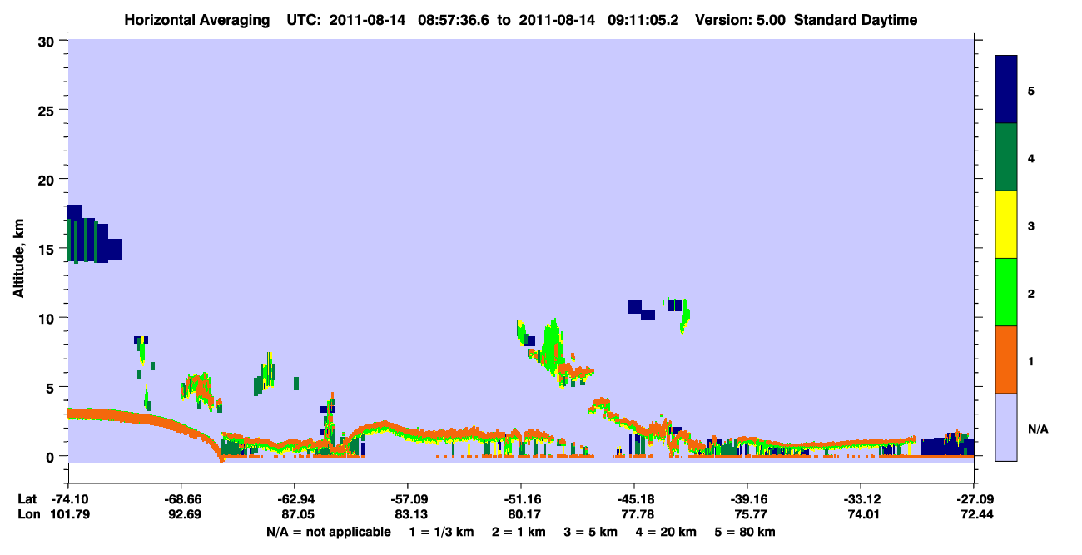Click the latitude value '-68.66'
Viewport: 1082px width, 555px height.
click(181, 499)
